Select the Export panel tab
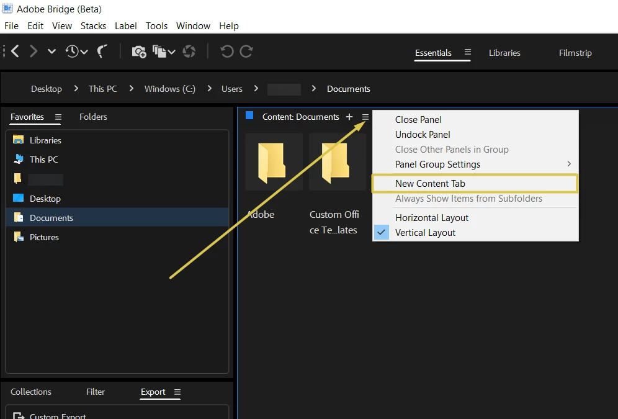618x419 pixels. click(153, 392)
